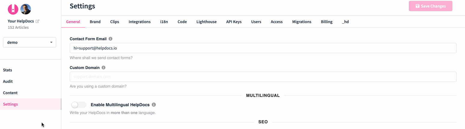This screenshot has height=129, width=465.
Task: Click the 152 Articles text
Action: coord(18,27)
